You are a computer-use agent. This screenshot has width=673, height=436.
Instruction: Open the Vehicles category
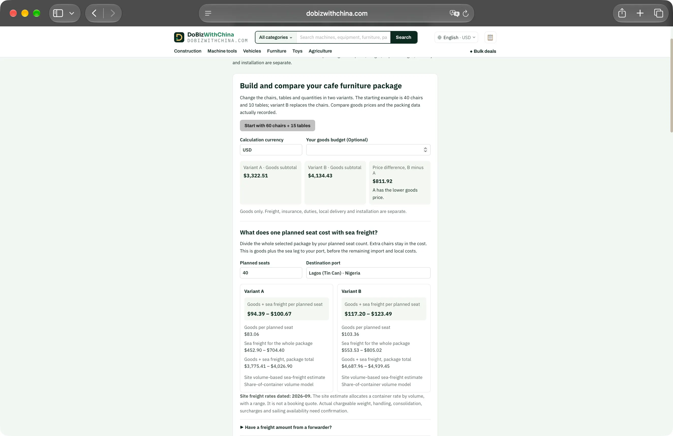click(x=252, y=51)
